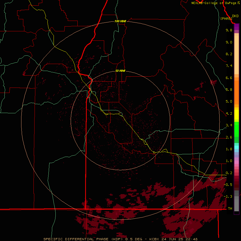Viewport: 241px width, 241px height.
Task: Click the yellow segment of color bar
Action: coord(236,115)
